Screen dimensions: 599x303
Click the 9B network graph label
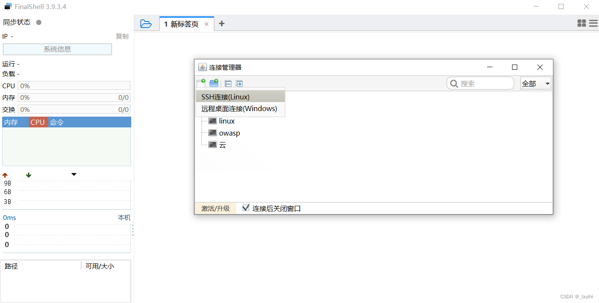pyautogui.click(x=7, y=183)
